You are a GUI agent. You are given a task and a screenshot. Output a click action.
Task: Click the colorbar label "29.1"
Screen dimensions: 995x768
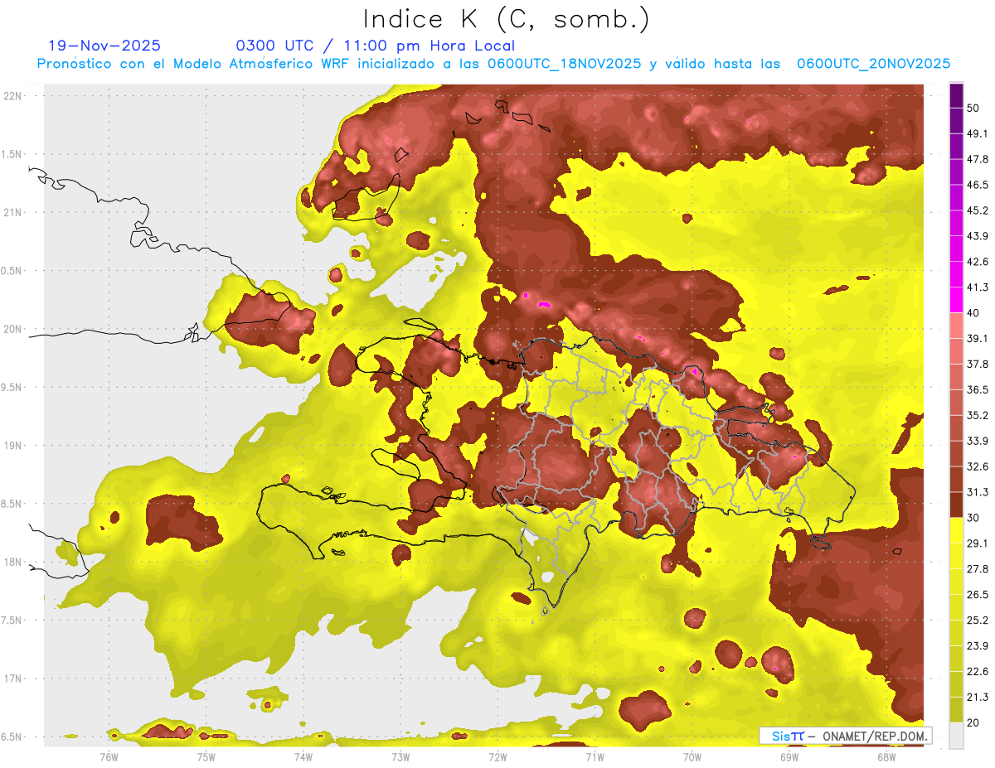coord(978,543)
